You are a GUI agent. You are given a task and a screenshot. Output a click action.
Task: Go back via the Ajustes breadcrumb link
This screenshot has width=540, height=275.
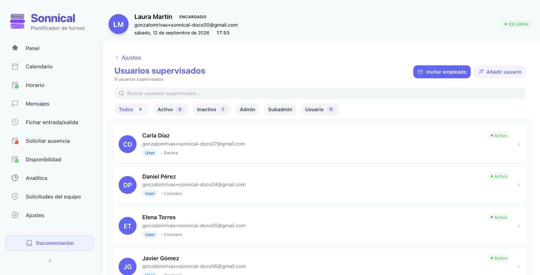pyautogui.click(x=128, y=58)
